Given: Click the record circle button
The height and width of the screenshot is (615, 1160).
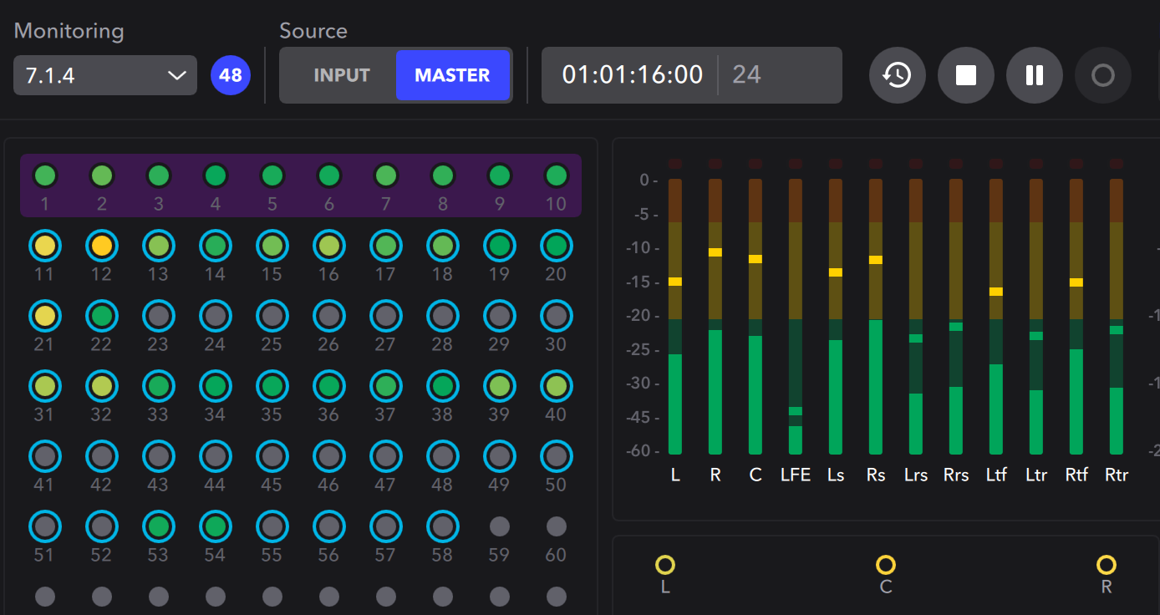Looking at the screenshot, I should coord(1103,75).
